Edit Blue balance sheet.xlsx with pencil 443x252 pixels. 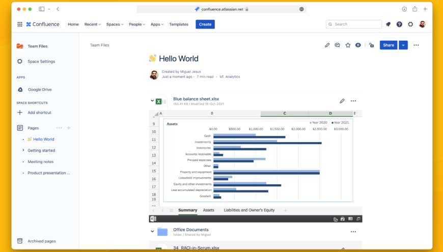pos(342,101)
